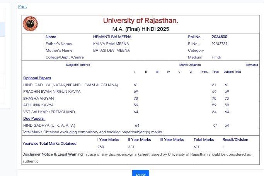
Task: Click the roll number 2034500
Action: click(x=219, y=37)
